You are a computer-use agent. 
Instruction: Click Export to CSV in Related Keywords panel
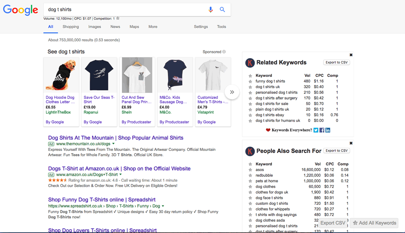pyautogui.click(x=337, y=62)
